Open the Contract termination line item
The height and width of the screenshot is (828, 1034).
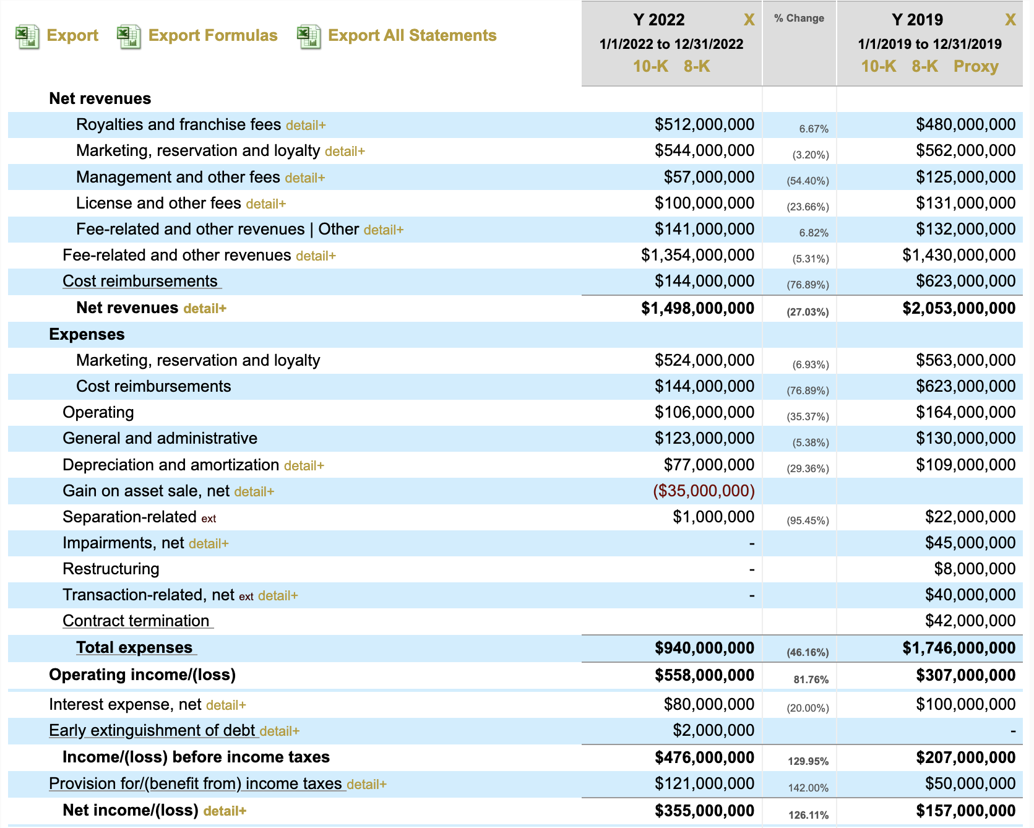136,621
